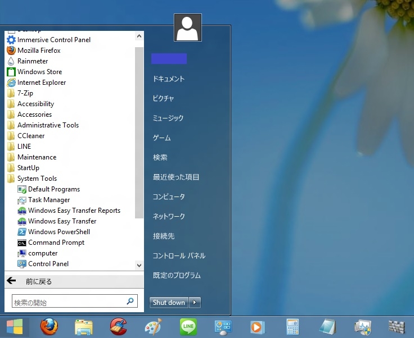This screenshot has height=338, width=414.
Task: Open Task Manager shield icon on taskbar
Action: 363,327
